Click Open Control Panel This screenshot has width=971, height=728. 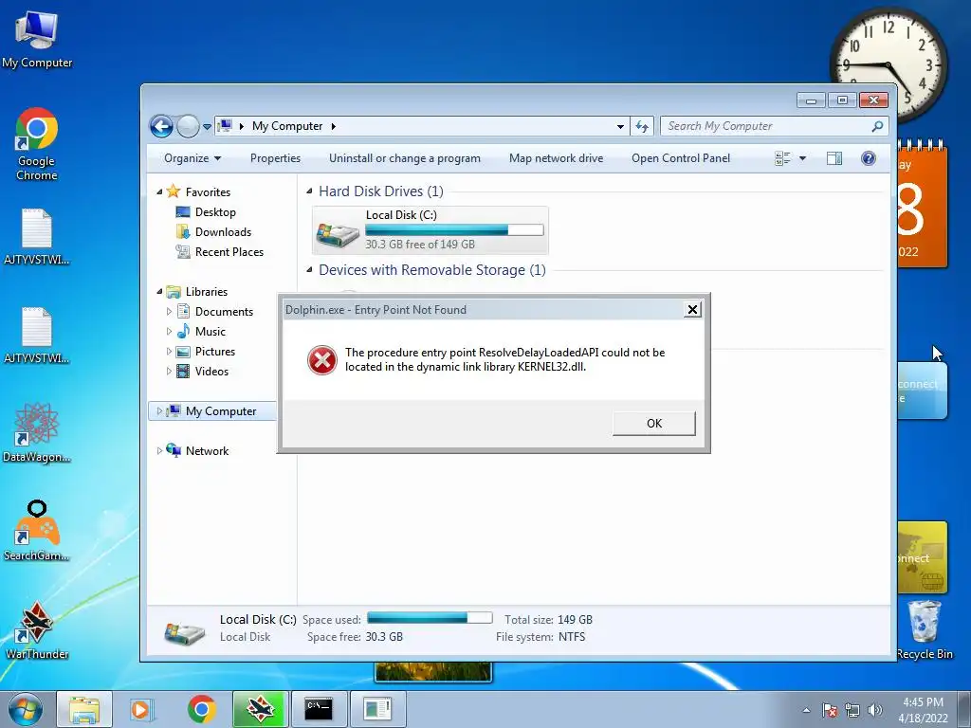681,158
